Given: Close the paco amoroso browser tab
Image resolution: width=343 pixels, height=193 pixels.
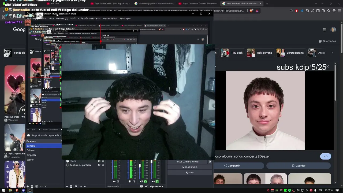Looking at the screenshot, I should (x=260, y=3).
